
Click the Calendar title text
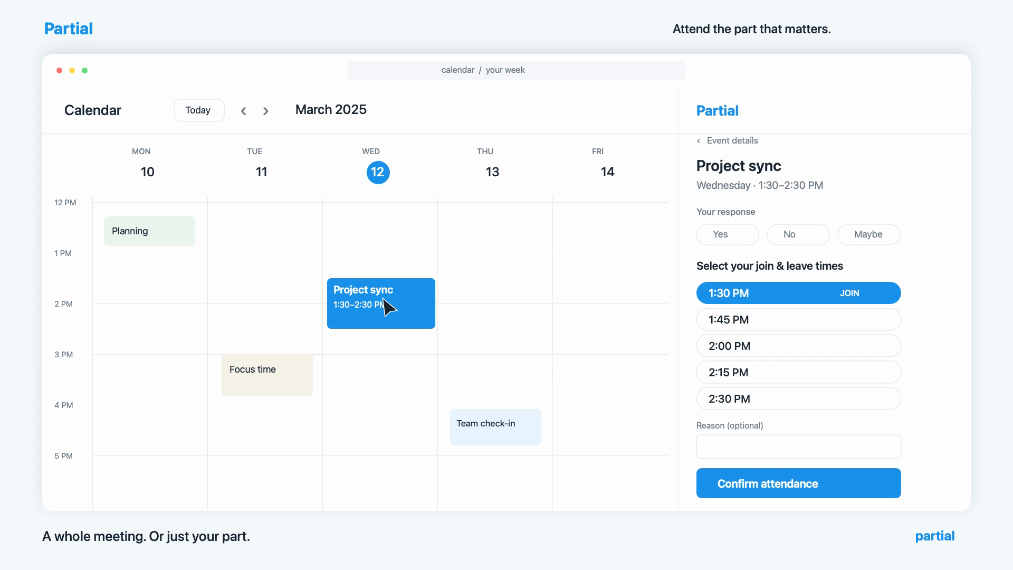93,110
